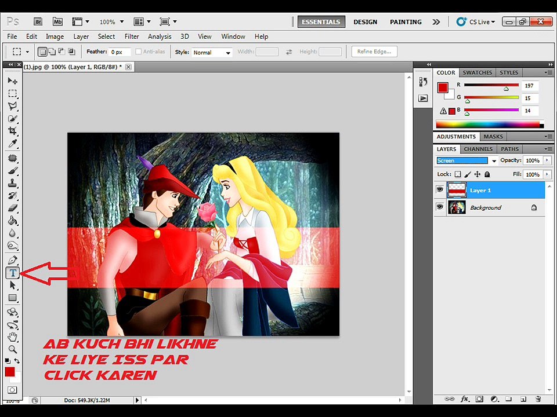557x417 pixels.
Task: Click the Essentials workspace button
Action: [x=321, y=22]
